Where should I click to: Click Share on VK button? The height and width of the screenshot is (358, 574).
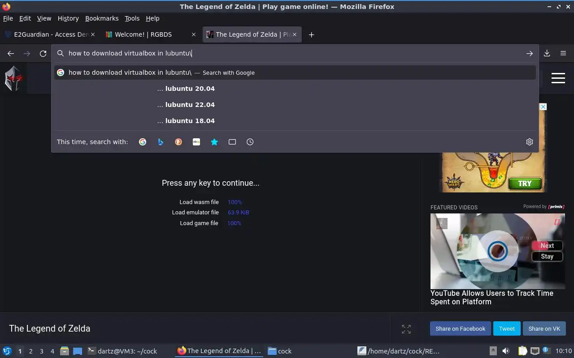point(544,328)
